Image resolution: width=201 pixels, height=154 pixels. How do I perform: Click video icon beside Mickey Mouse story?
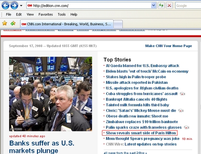pos(181,111)
